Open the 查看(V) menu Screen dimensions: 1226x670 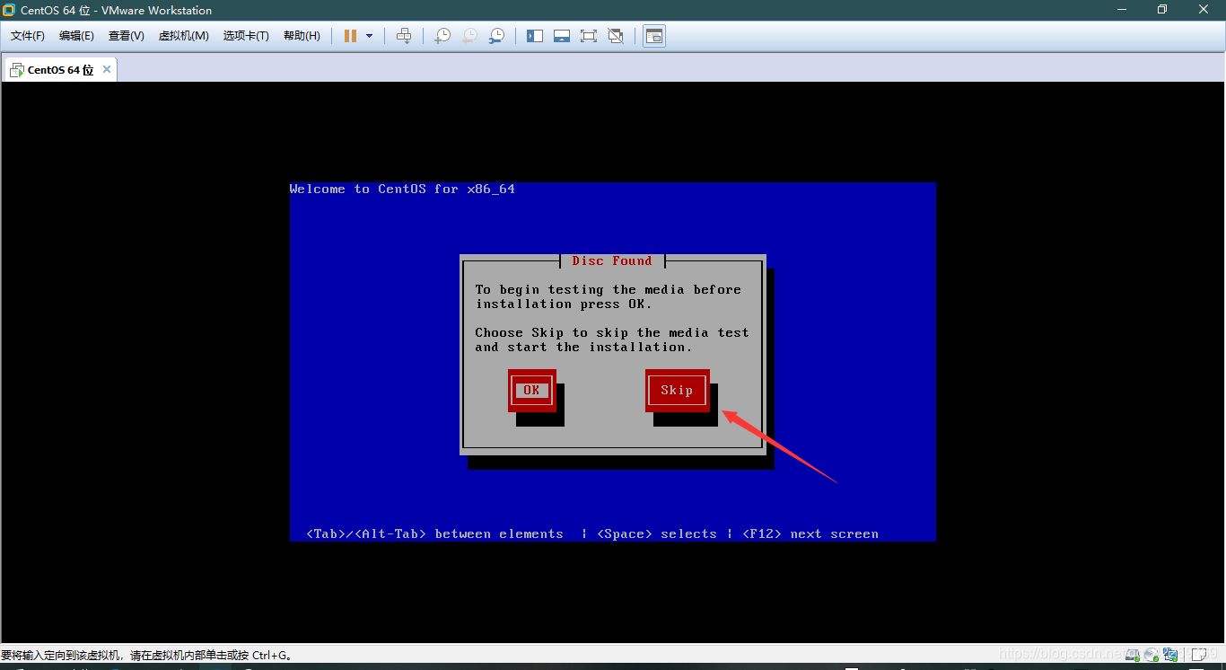[127, 36]
